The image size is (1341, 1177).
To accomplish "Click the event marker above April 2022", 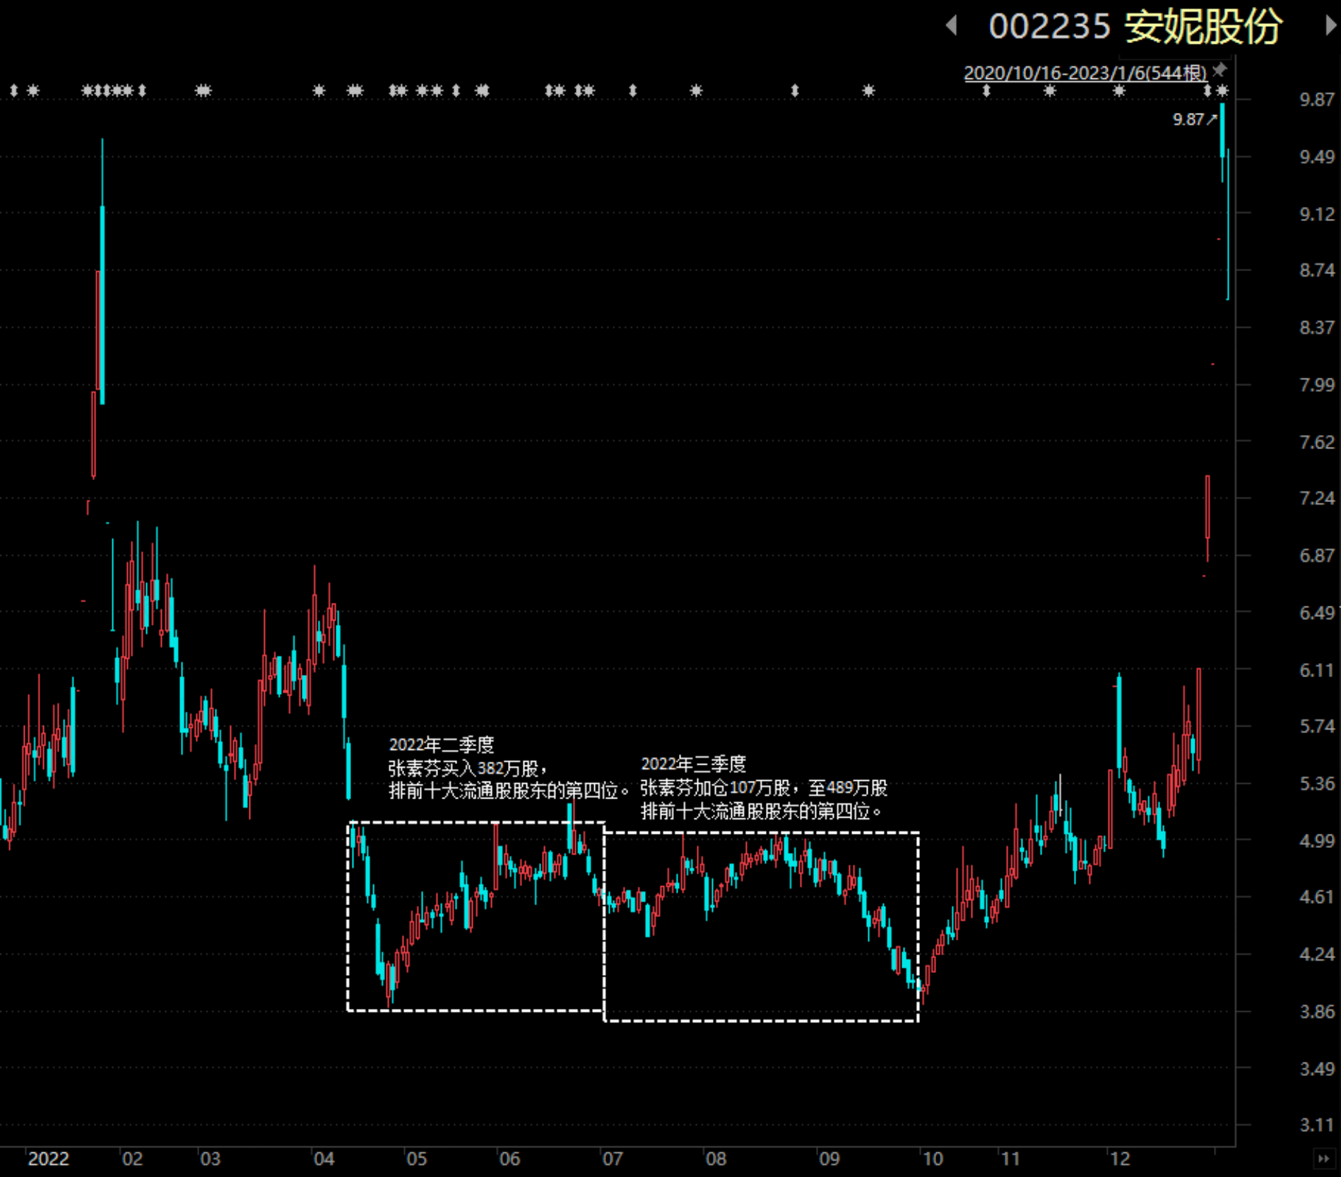I will point(319,90).
